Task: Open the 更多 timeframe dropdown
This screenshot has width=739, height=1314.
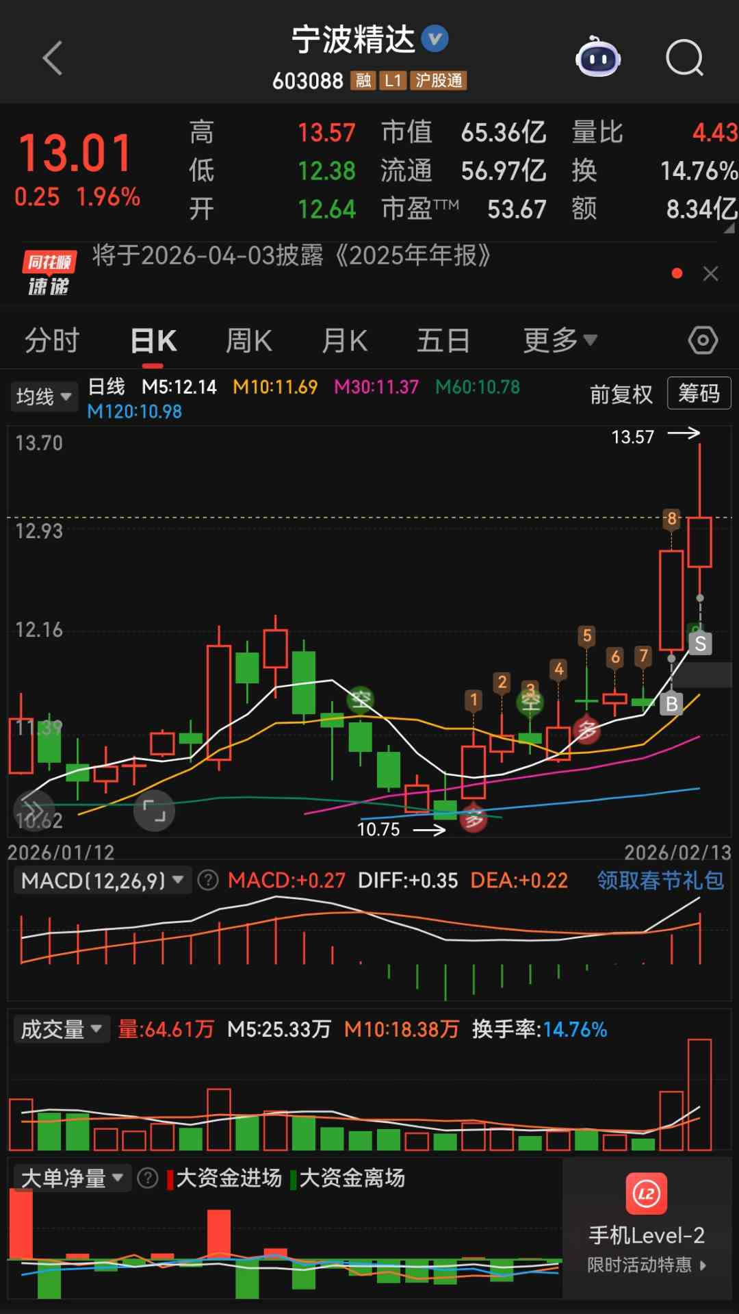Action: pyautogui.click(x=560, y=340)
